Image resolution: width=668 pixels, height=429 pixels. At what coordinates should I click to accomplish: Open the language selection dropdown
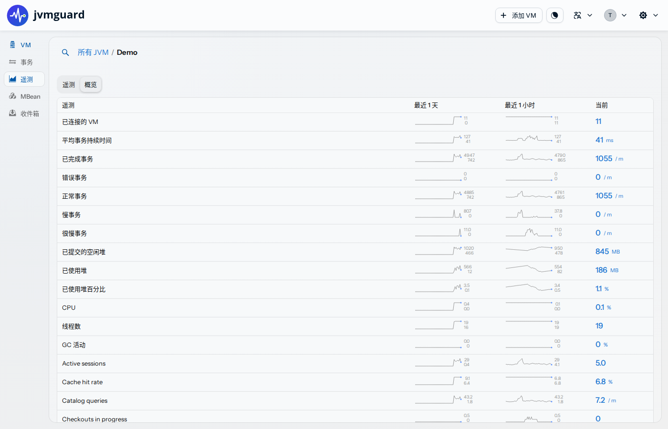(583, 15)
